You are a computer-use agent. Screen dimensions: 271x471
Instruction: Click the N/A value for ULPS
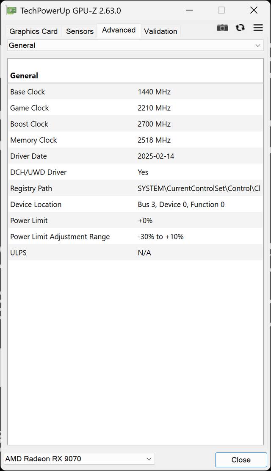tap(144, 253)
